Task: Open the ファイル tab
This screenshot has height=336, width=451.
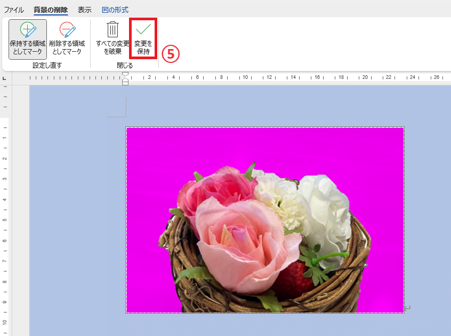Action: (x=14, y=10)
